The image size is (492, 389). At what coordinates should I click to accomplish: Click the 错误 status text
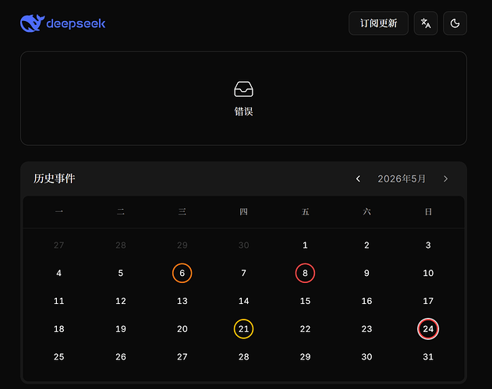point(243,111)
